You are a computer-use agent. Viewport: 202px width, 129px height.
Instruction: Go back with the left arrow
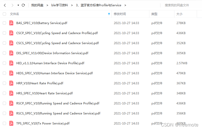pyautogui.click(x=5, y=5)
